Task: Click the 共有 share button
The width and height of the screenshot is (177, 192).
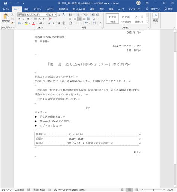Action: pos(168,9)
